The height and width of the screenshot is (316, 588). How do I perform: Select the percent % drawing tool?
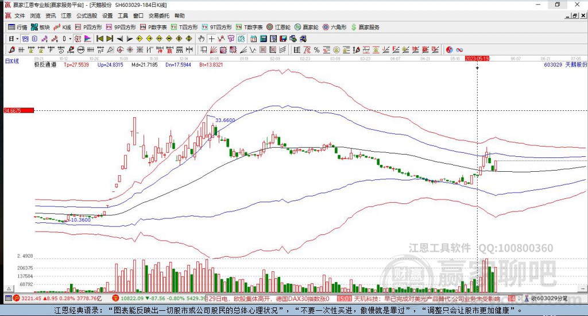point(316,49)
